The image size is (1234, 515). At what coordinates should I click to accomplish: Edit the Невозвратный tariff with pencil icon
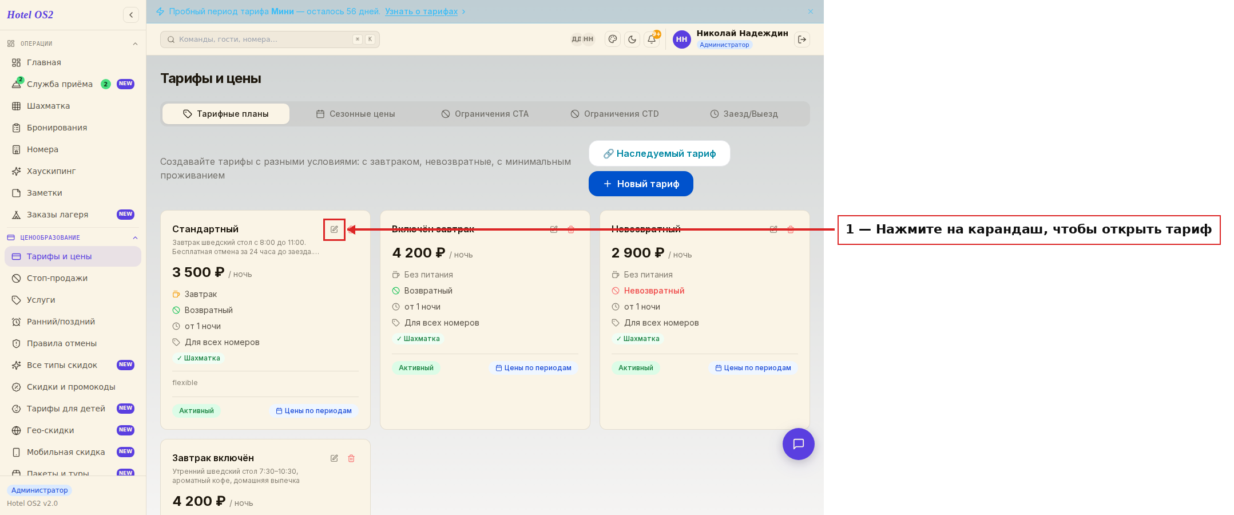(x=773, y=229)
